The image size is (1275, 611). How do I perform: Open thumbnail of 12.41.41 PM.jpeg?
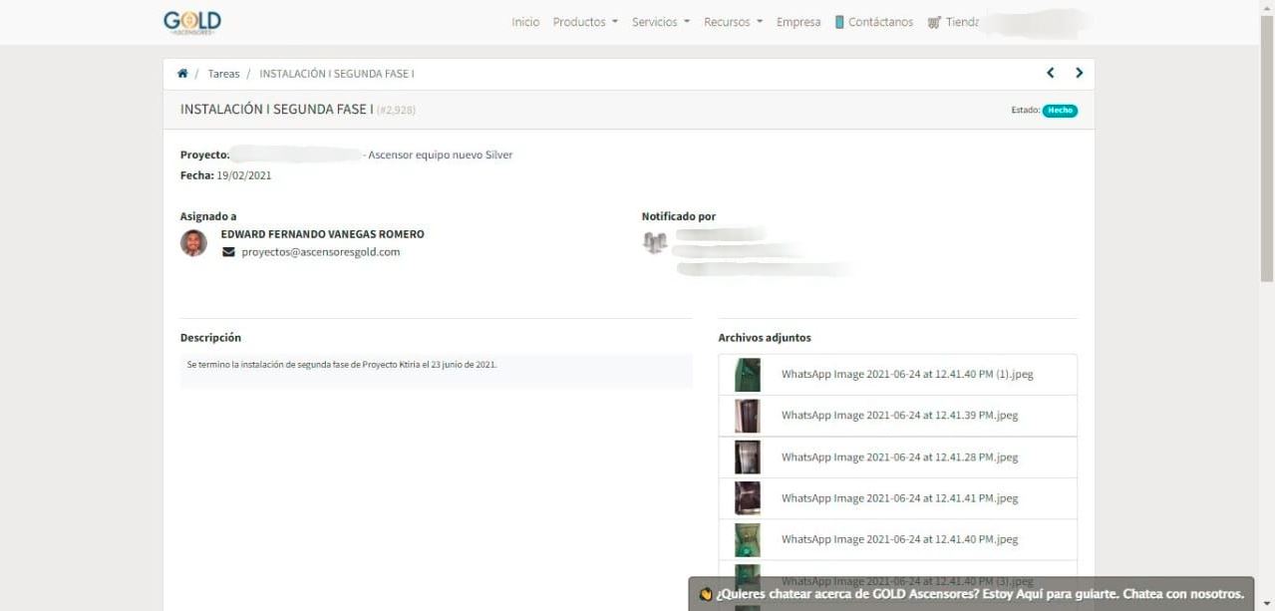pos(748,498)
